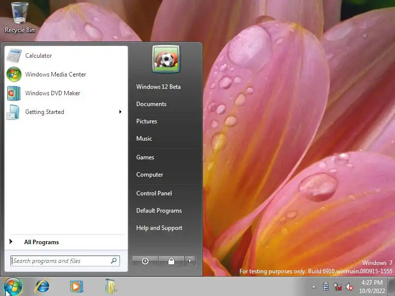Image resolution: width=395 pixels, height=296 pixels.
Task: Launch Internet Explorer from the taskbar
Action: coord(42,287)
